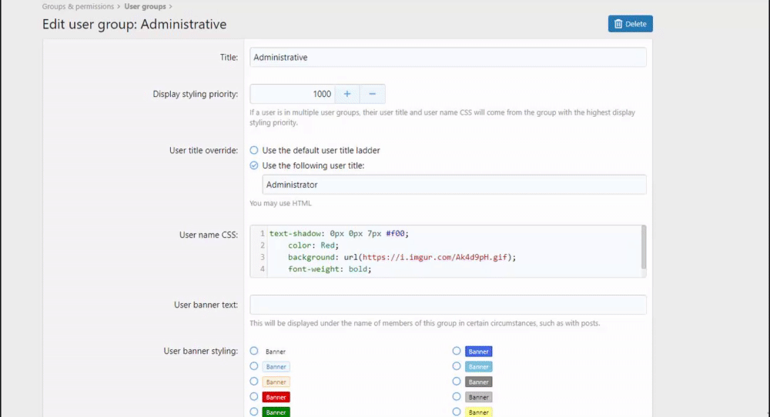Pick the red Banner swatch

pos(276,397)
